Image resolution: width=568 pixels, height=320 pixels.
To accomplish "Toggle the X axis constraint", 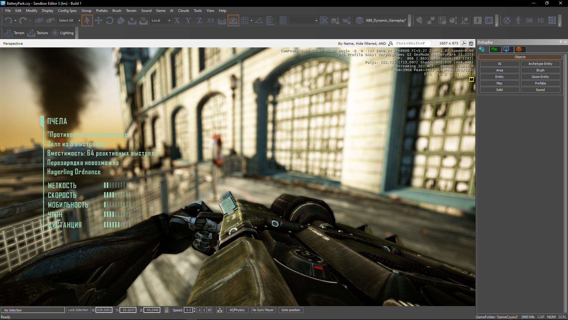I will tap(177, 20).
